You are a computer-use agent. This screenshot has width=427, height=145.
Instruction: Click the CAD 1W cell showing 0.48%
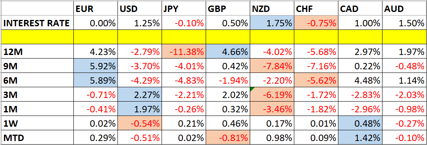(x=360, y=123)
